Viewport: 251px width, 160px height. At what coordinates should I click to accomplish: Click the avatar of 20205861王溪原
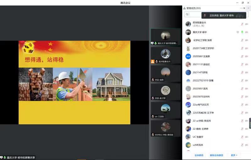coord(188,56)
